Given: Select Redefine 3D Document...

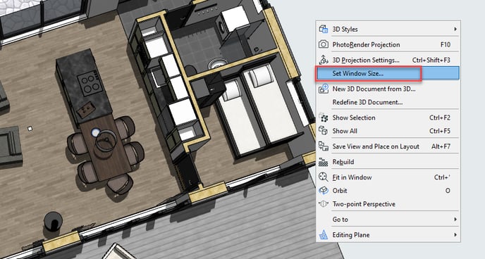Looking at the screenshot, I should pos(388,102).
